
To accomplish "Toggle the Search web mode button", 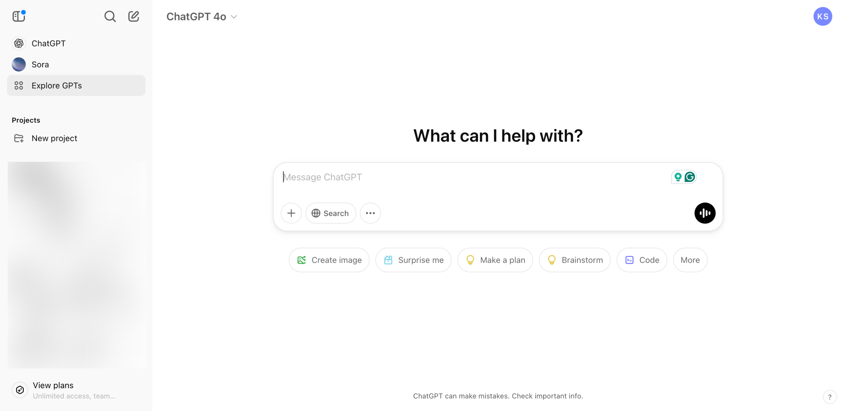I will click(330, 213).
